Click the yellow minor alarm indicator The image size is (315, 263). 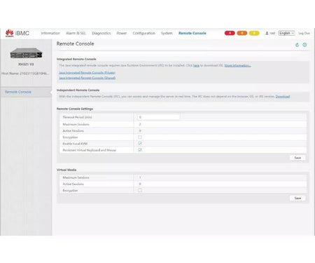pyautogui.click(x=254, y=33)
